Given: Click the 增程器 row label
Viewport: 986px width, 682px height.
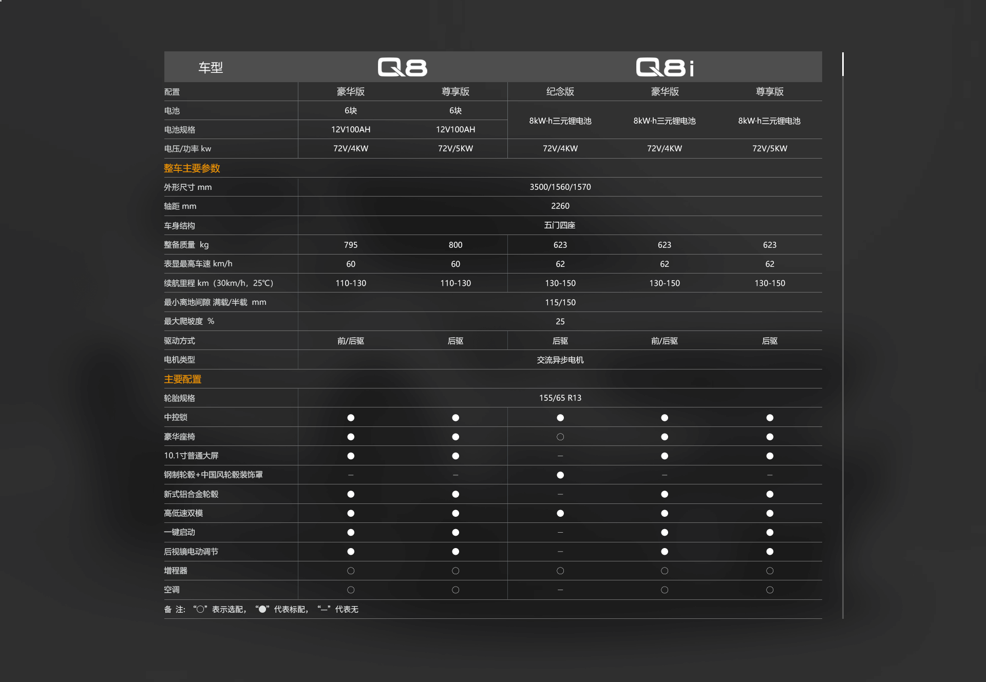Looking at the screenshot, I should (x=176, y=571).
